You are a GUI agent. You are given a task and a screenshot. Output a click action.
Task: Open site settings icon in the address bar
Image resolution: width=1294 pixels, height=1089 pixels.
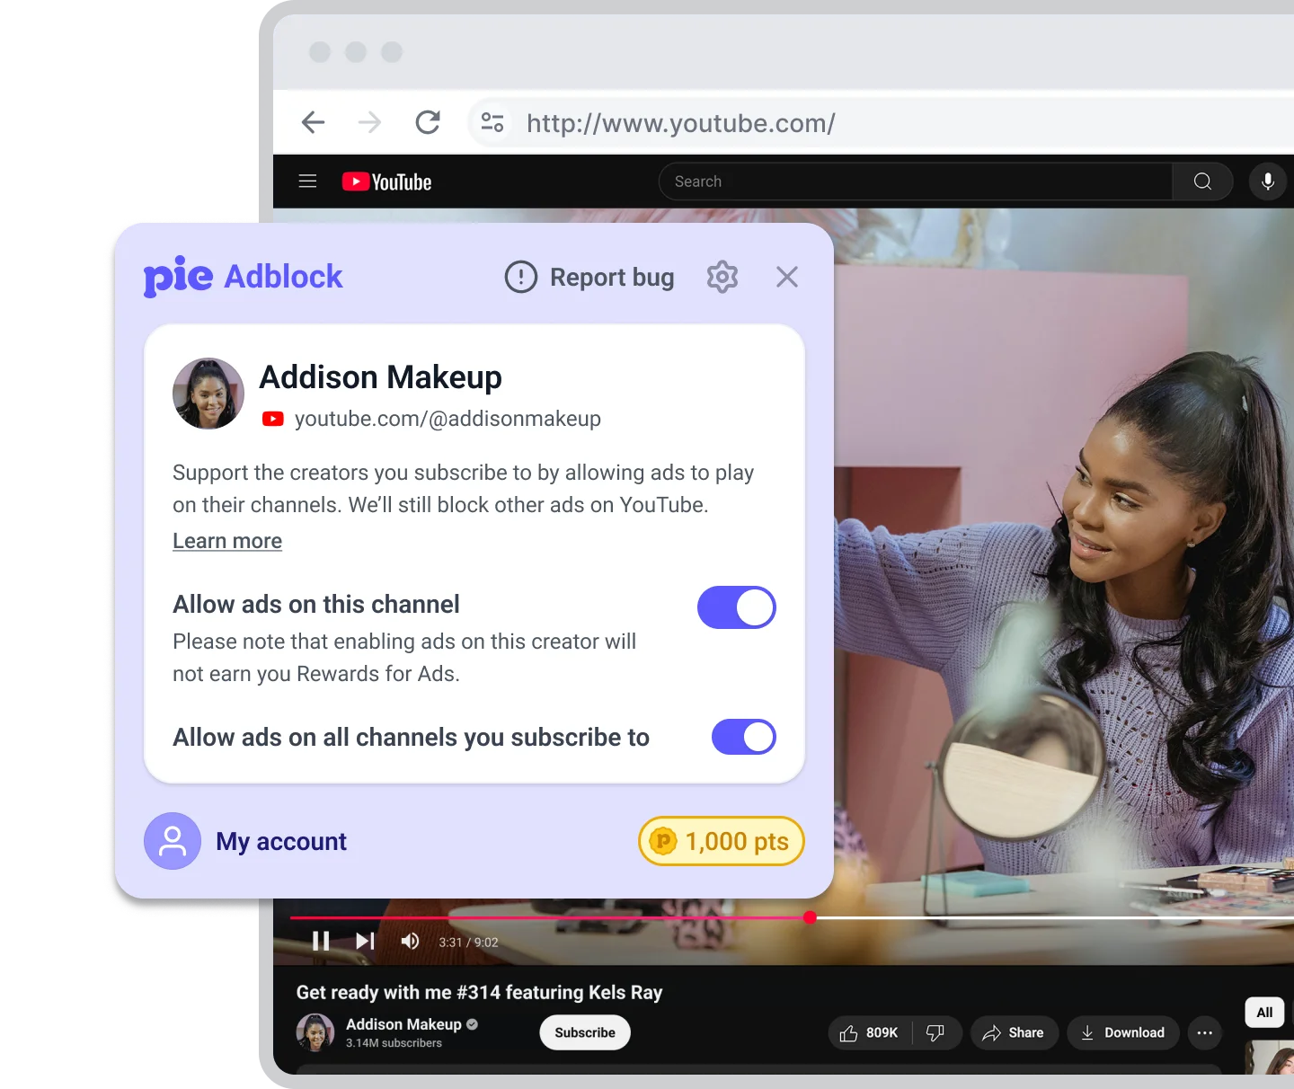point(492,122)
